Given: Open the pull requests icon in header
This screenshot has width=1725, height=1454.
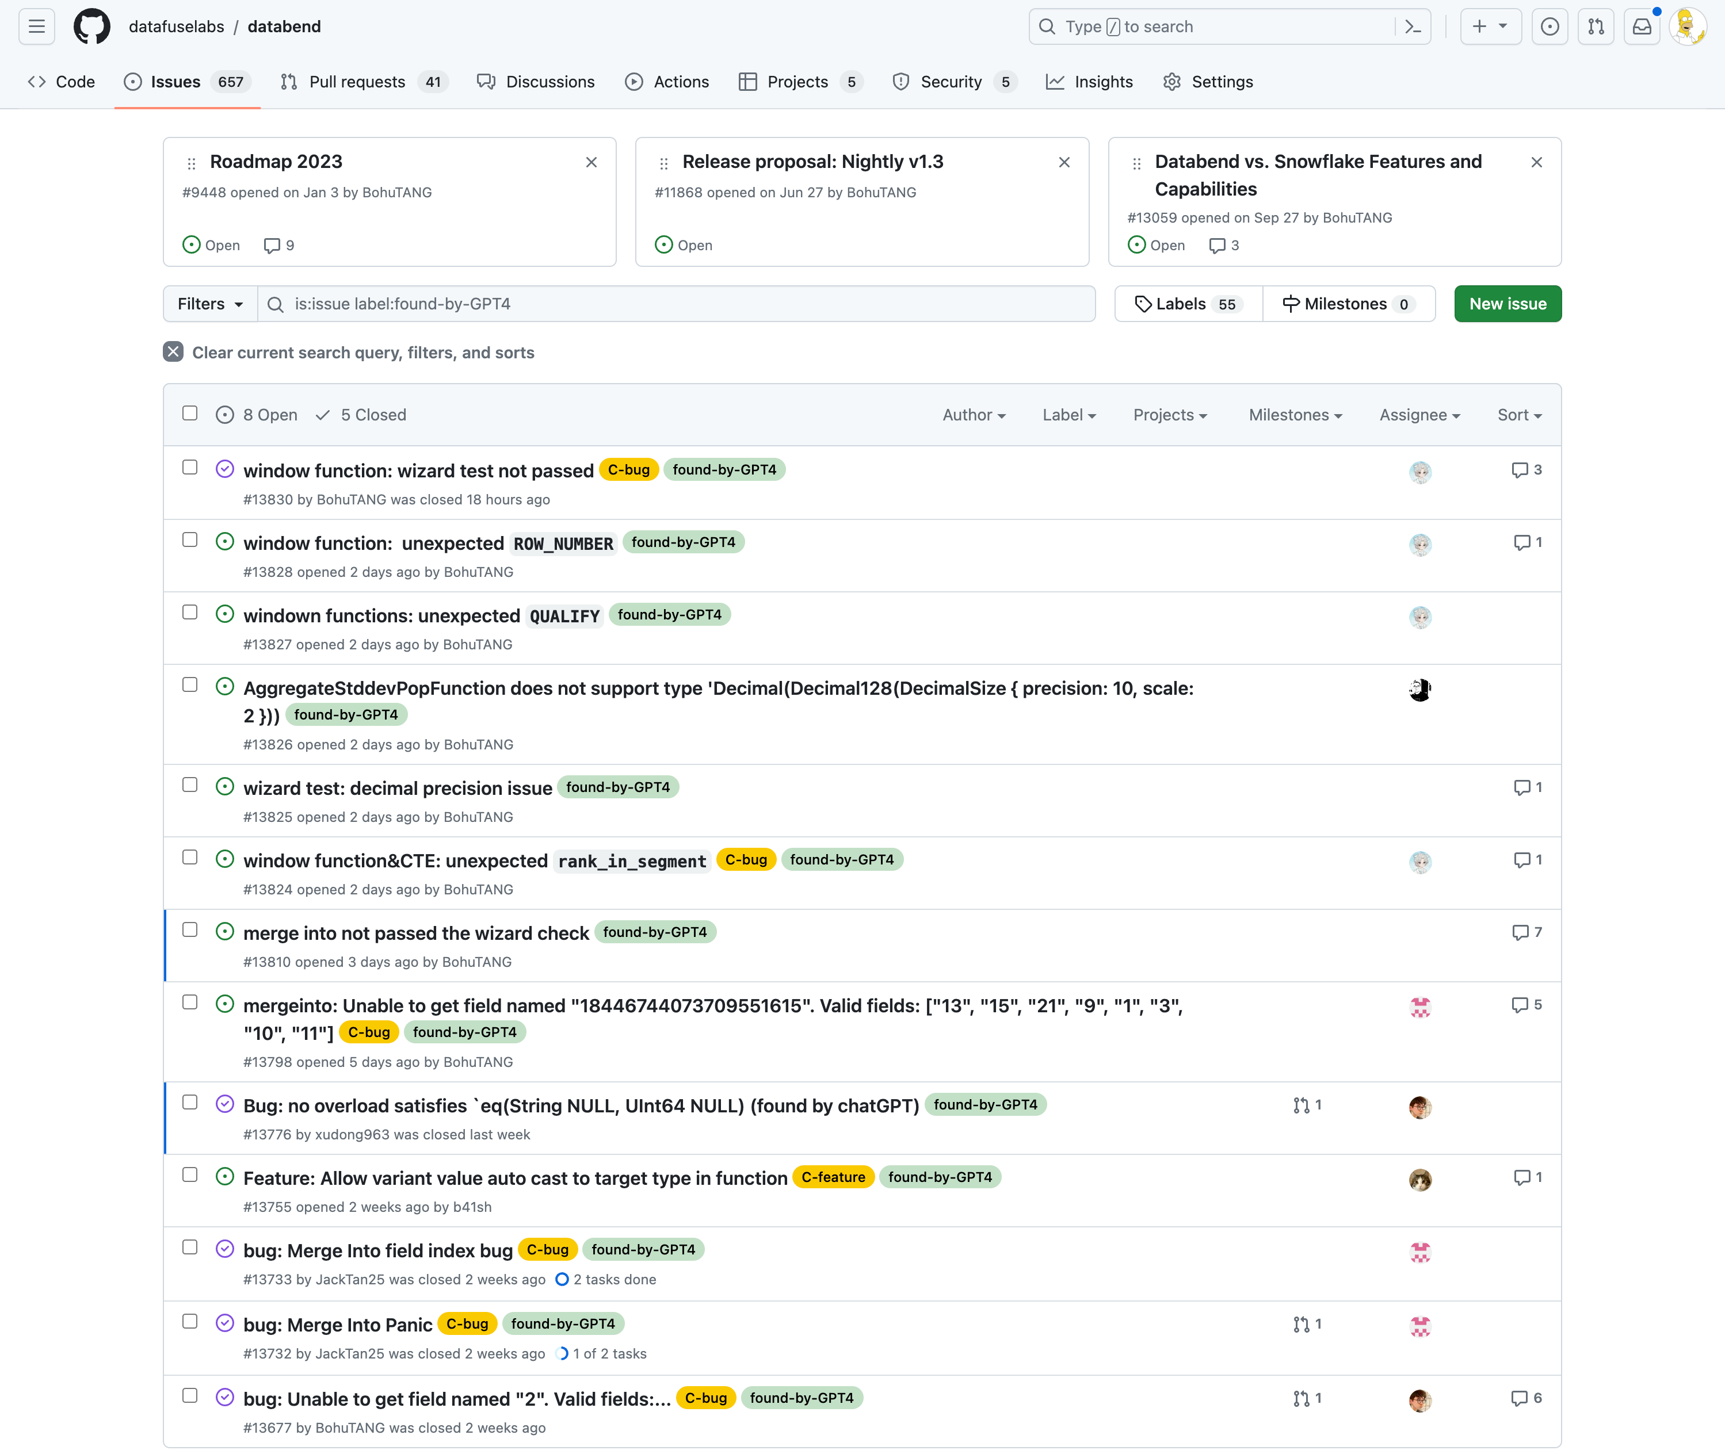Looking at the screenshot, I should [1596, 26].
